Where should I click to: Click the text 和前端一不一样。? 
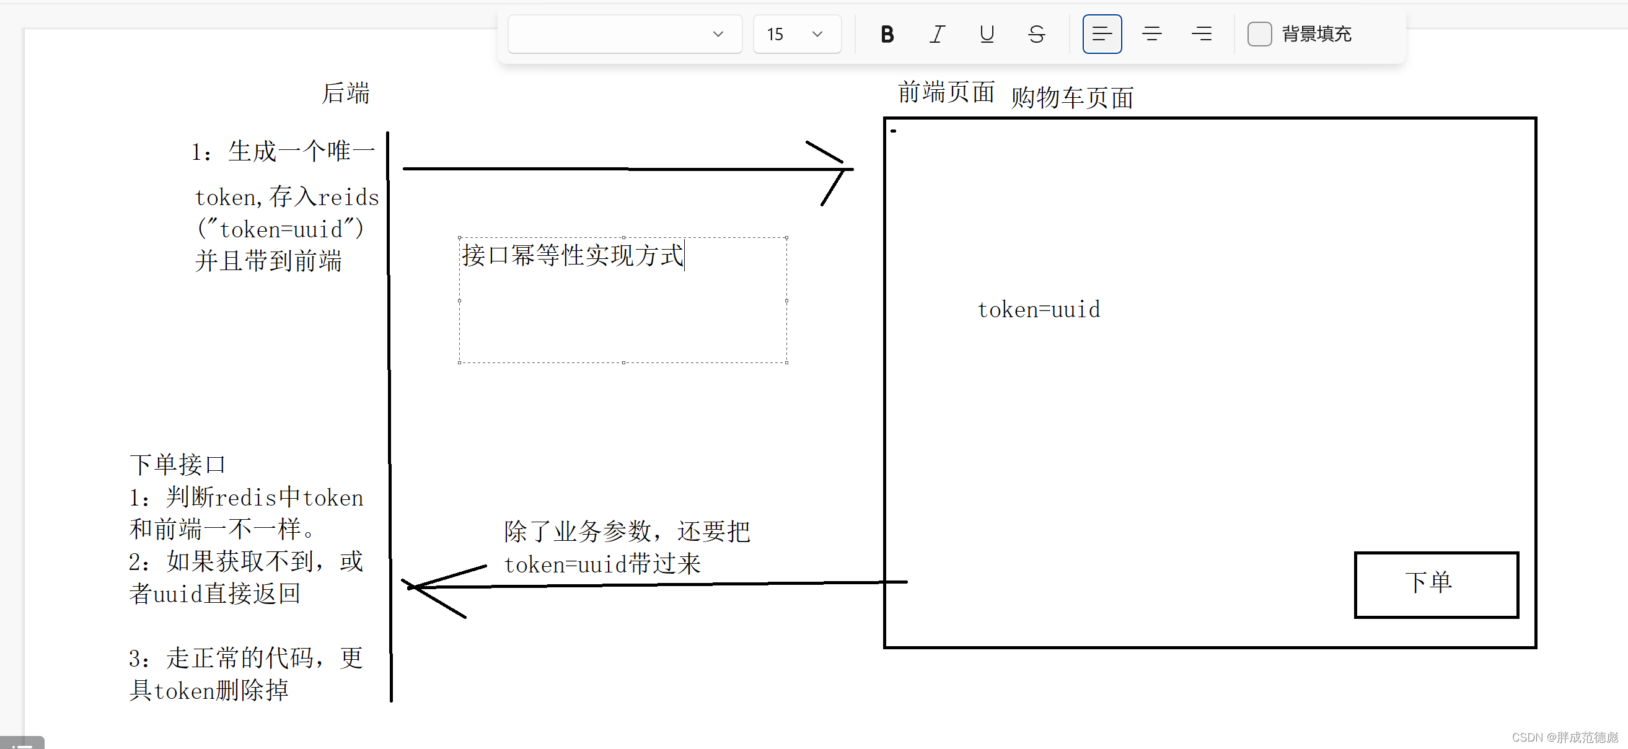point(222,529)
